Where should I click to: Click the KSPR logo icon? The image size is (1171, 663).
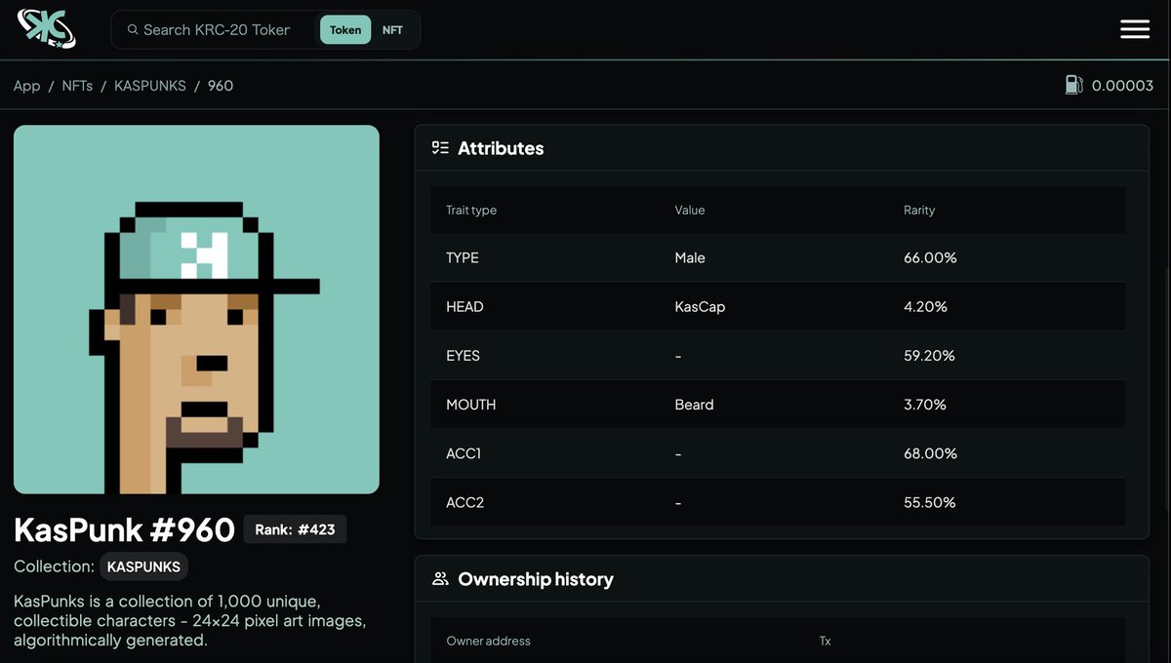pyautogui.click(x=46, y=29)
